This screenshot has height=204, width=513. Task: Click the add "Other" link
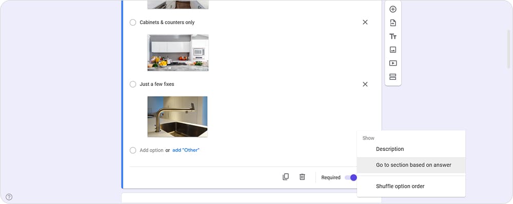click(x=186, y=150)
